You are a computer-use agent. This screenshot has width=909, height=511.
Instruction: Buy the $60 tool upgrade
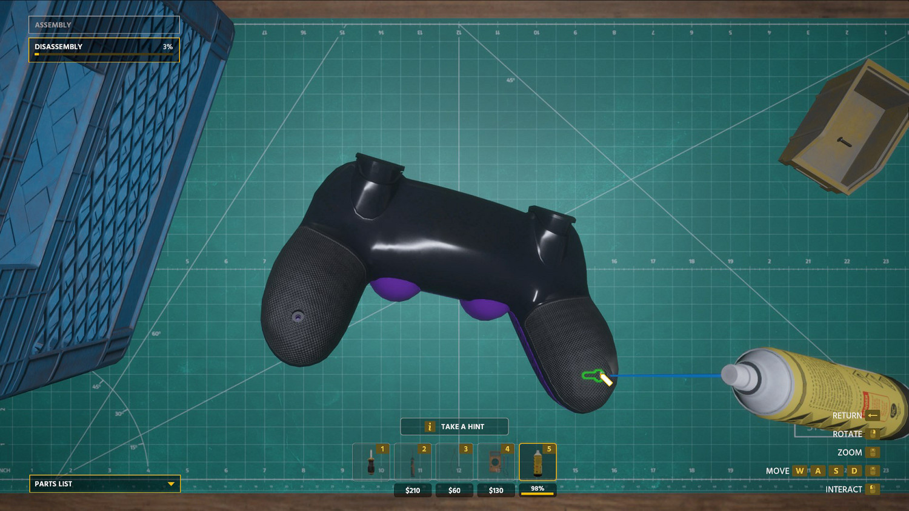point(454,490)
